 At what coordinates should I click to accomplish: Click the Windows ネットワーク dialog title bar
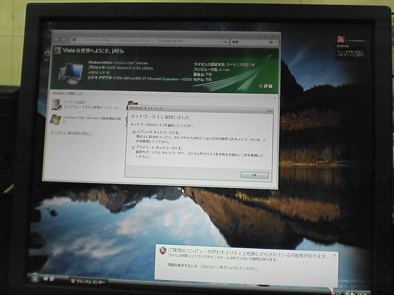click(x=197, y=109)
